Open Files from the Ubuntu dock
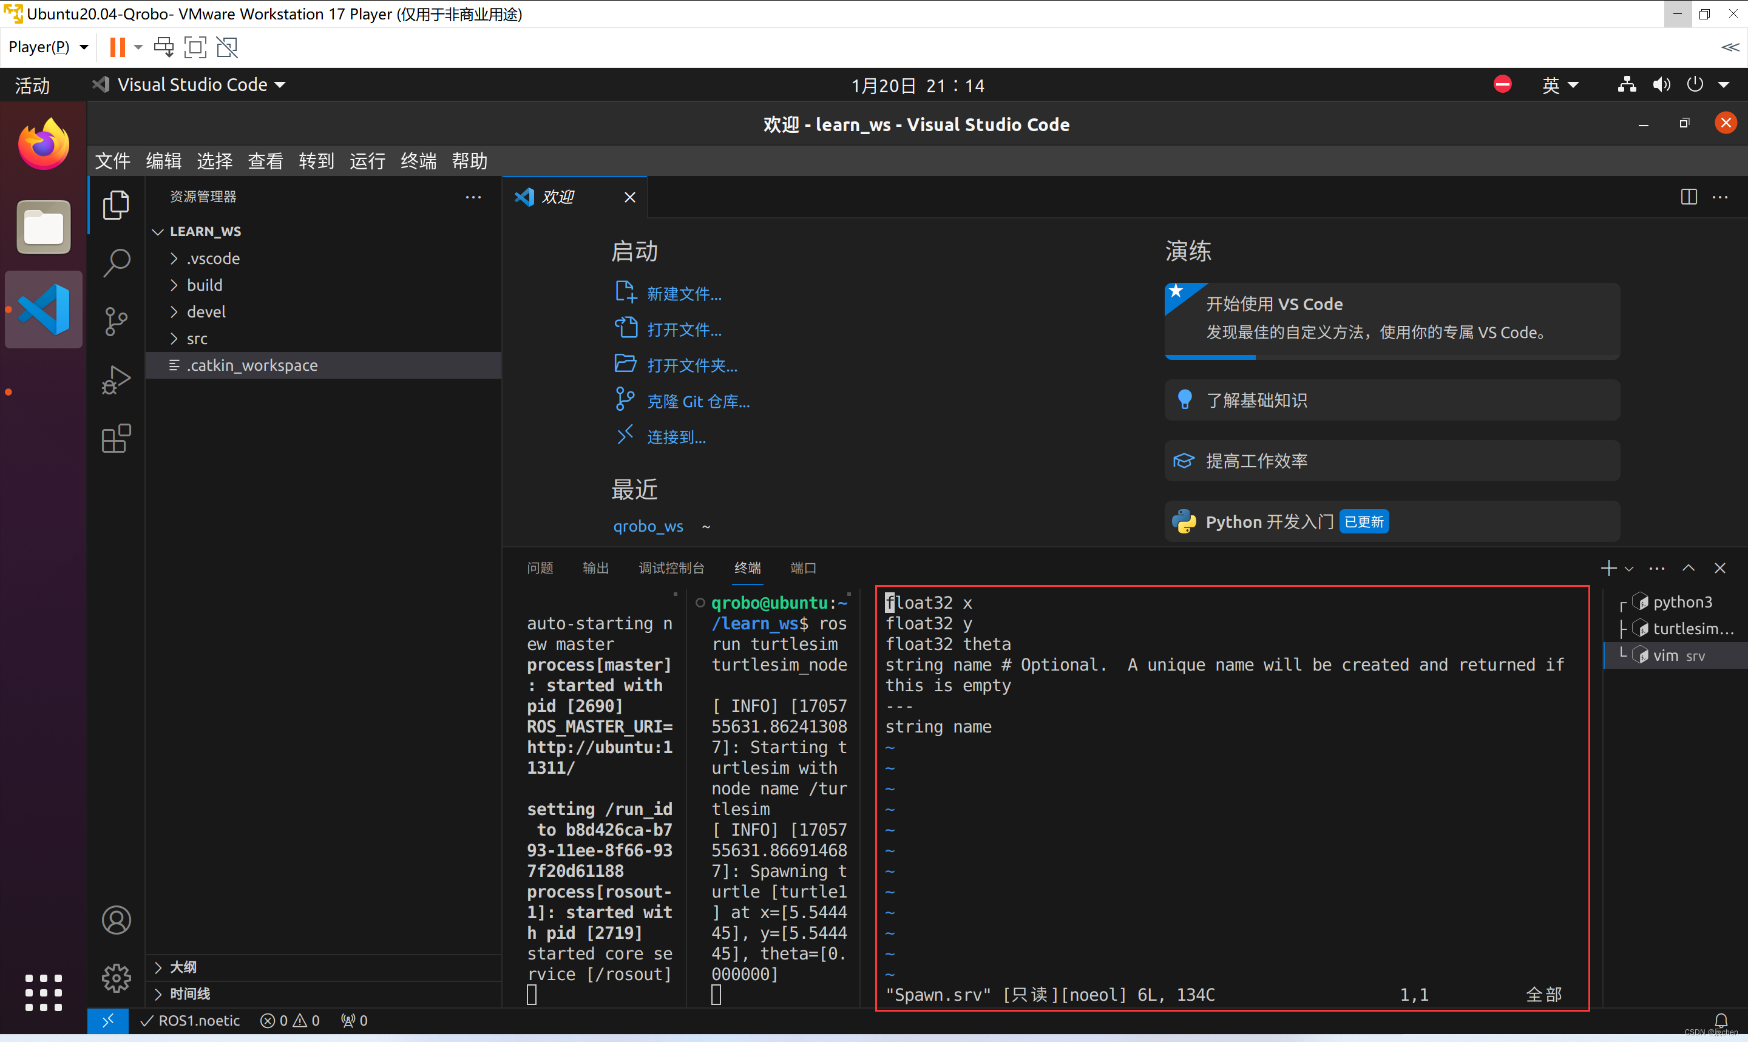The width and height of the screenshot is (1748, 1042). point(44,228)
